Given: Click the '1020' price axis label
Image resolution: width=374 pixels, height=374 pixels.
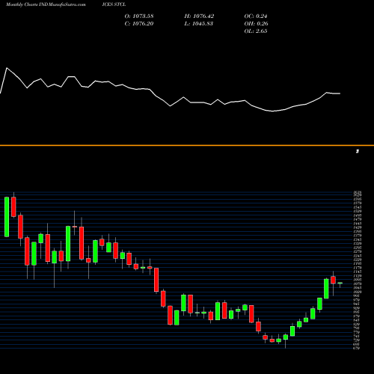Looking at the screenshot, I should [357, 292].
